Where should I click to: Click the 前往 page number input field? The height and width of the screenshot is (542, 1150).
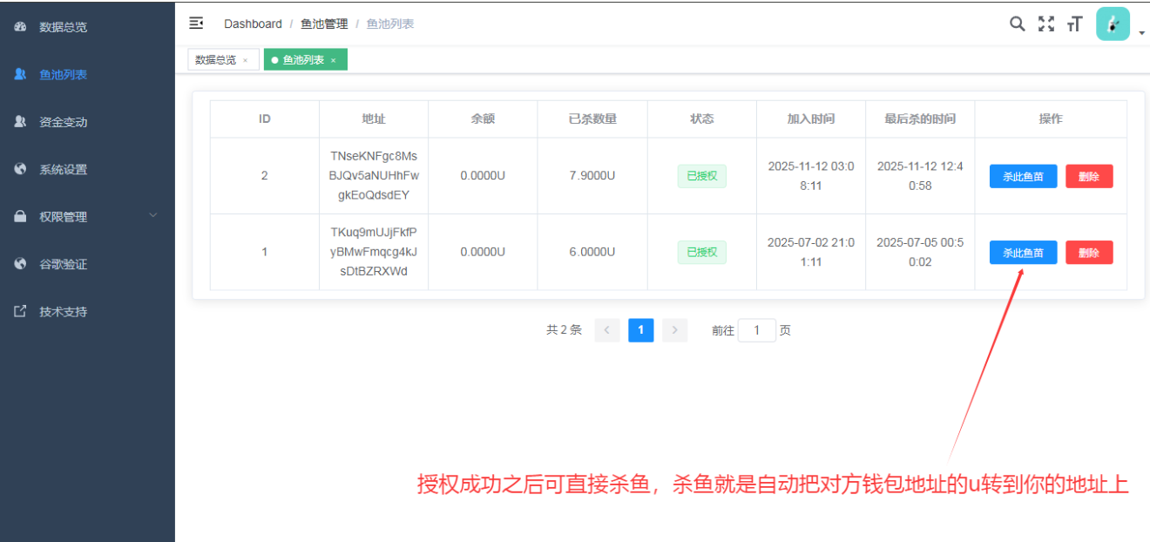(757, 330)
